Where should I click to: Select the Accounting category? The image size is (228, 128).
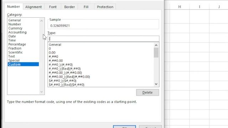coord(17,32)
